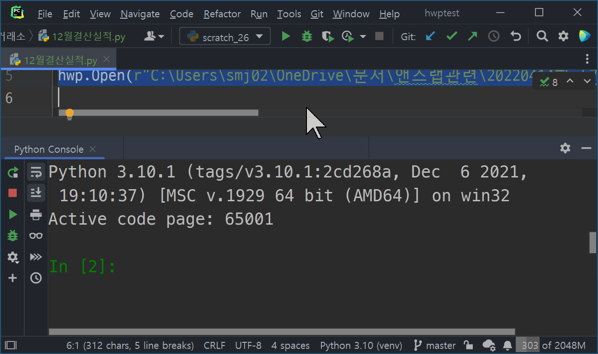Open the scratch_26 run configuration dropdown
598x354 pixels.
[x=225, y=36]
